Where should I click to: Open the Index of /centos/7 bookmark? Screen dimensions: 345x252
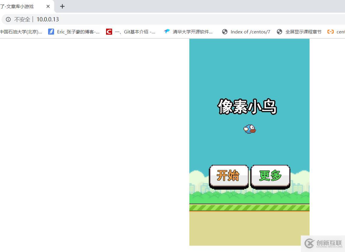coord(250,32)
